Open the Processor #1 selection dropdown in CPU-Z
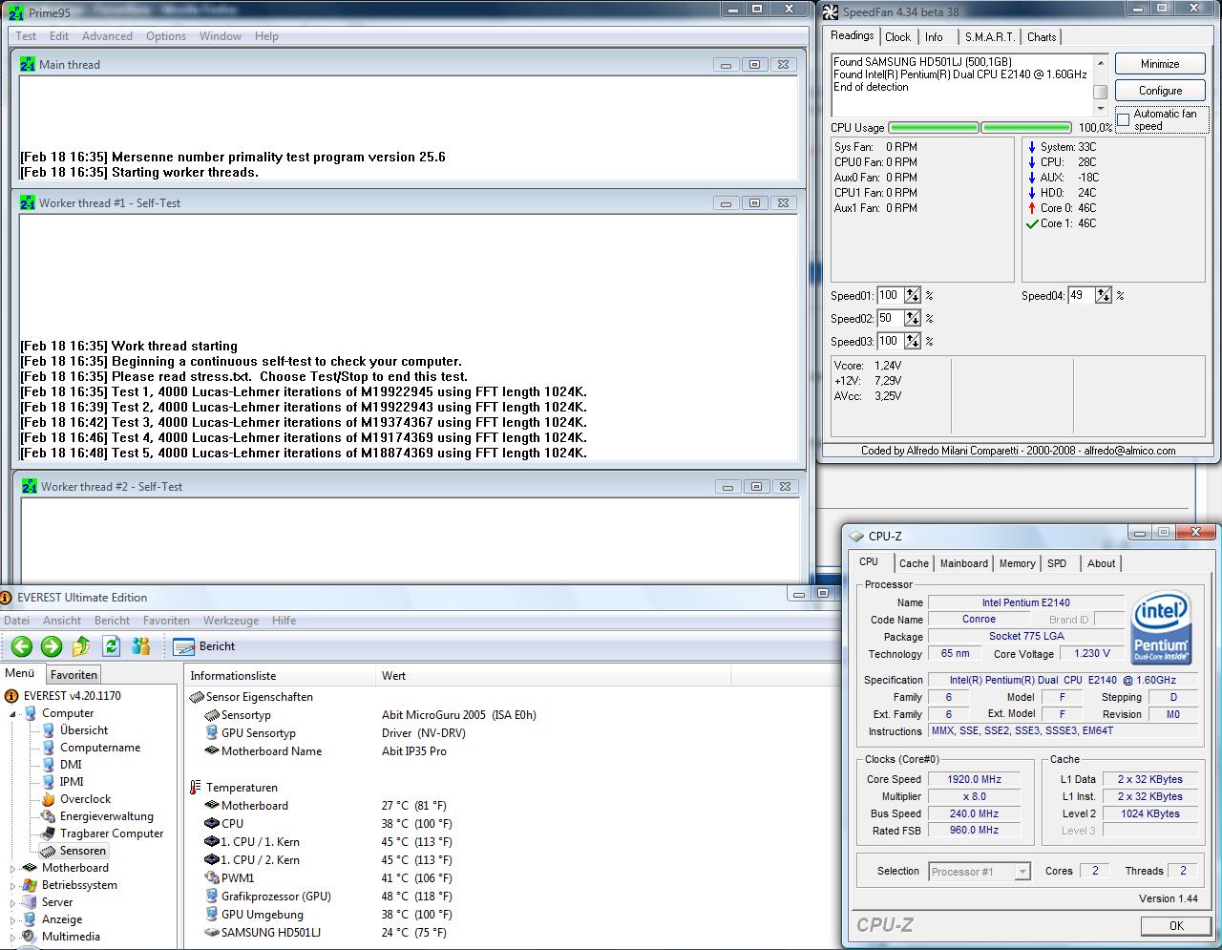 pyautogui.click(x=1022, y=871)
